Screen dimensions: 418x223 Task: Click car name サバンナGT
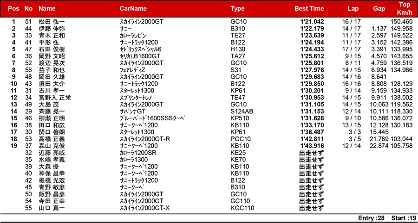pos(132,111)
